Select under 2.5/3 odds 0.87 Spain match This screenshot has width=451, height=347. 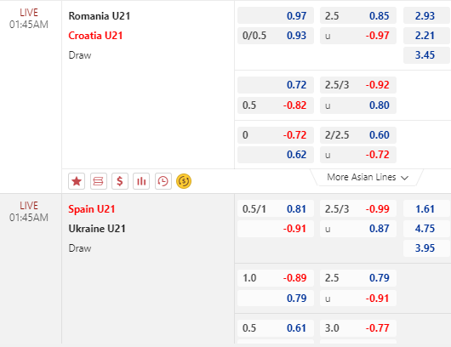point(358,229)
